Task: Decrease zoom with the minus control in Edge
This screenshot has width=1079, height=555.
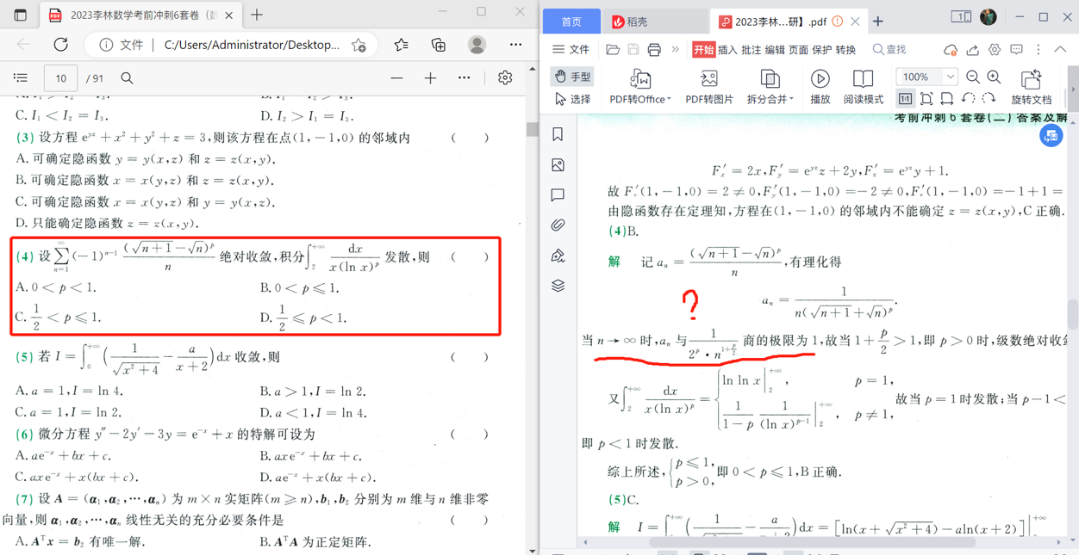Action: pos(396,77)
